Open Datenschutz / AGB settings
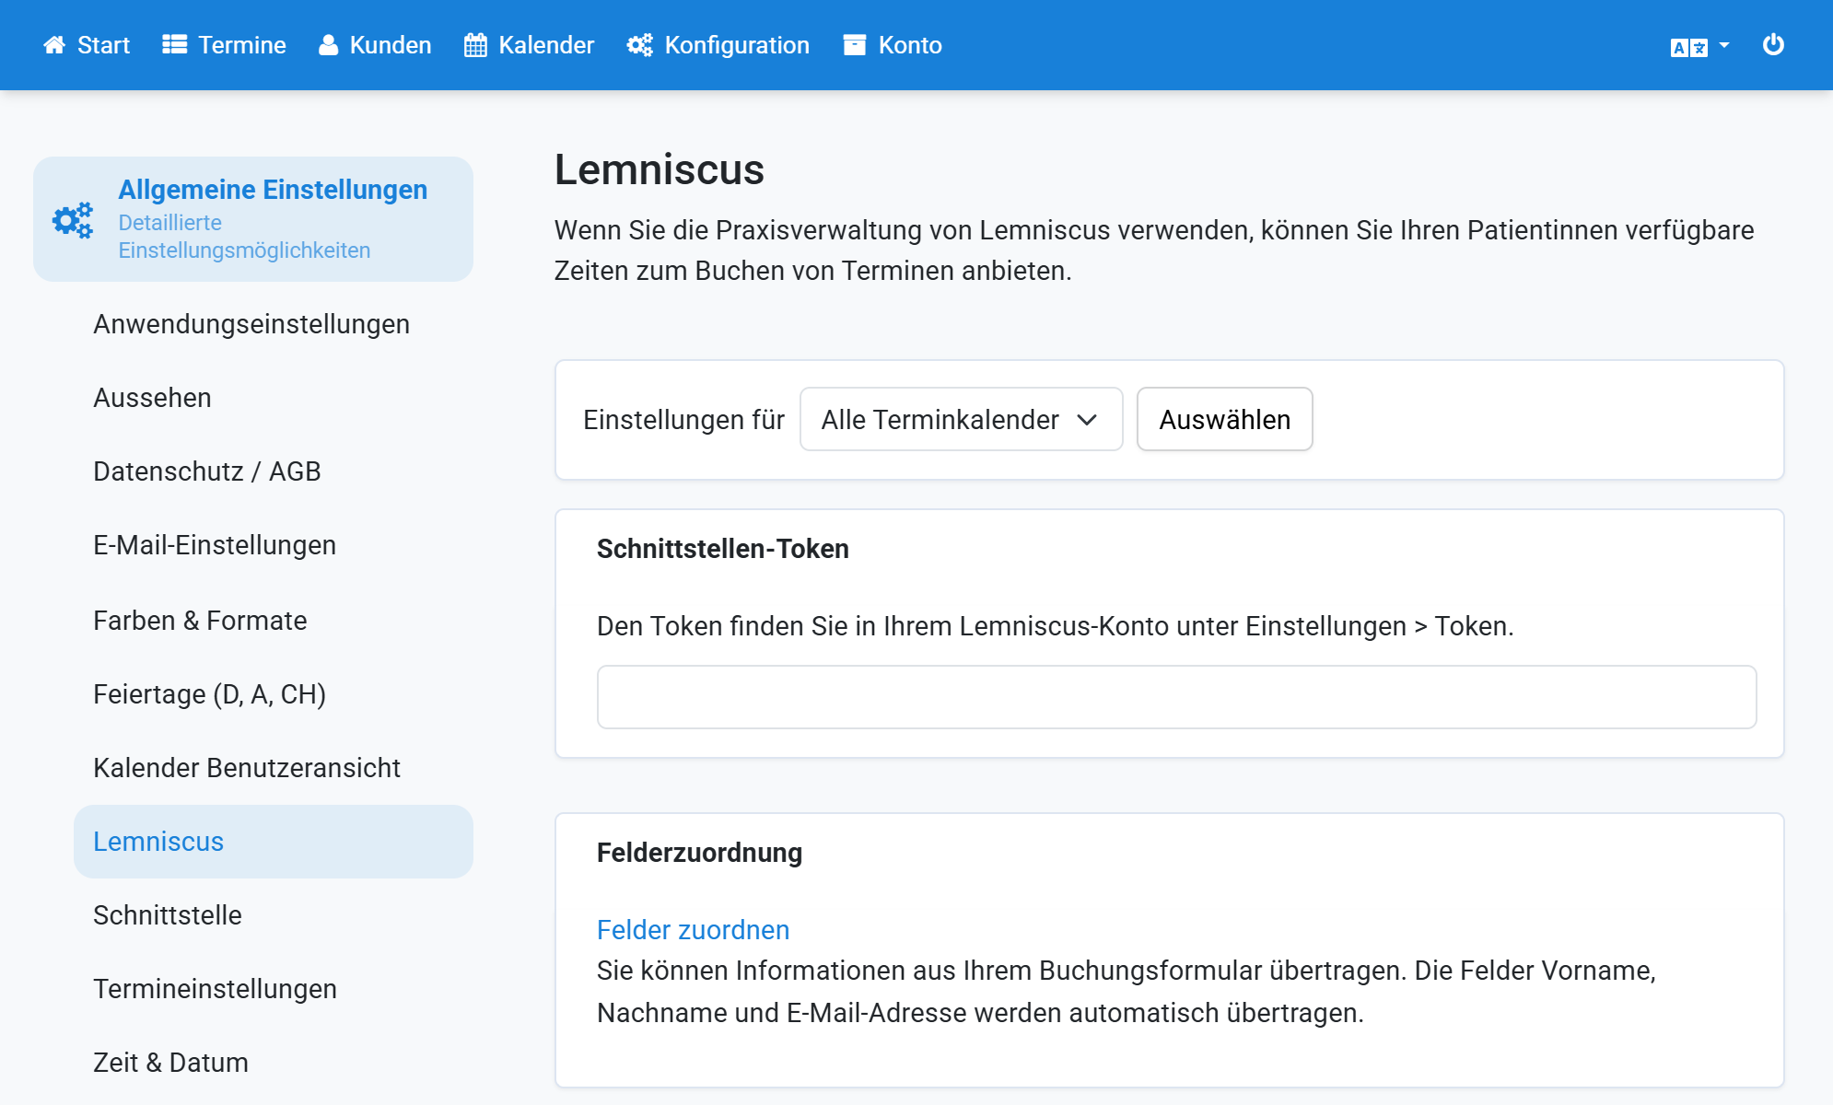 (207, 471)
